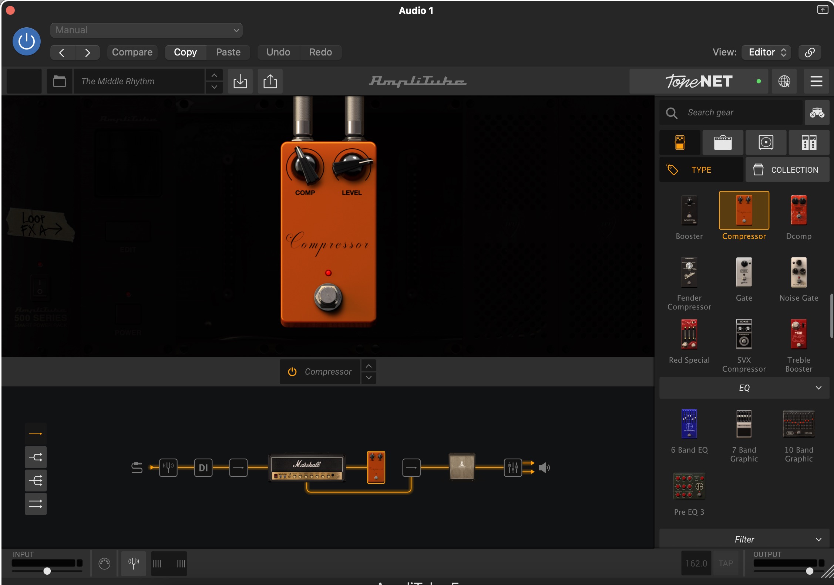Select the amplifier category tab

tap(723, 142)
